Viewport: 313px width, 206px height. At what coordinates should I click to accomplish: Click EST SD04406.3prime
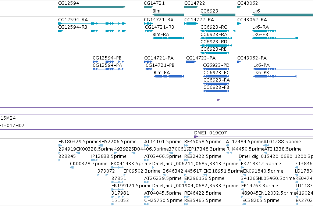[x=134, y=153]
